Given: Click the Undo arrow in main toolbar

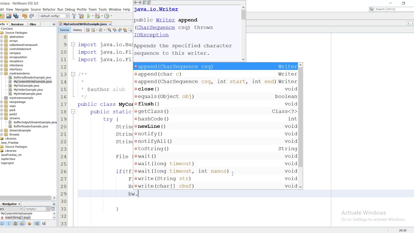Looking at the screenshot, I should click(x=24, y=16).
